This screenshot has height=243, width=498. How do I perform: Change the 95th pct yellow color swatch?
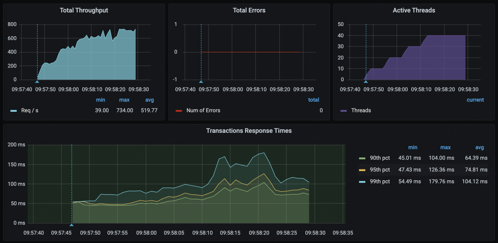362,170
